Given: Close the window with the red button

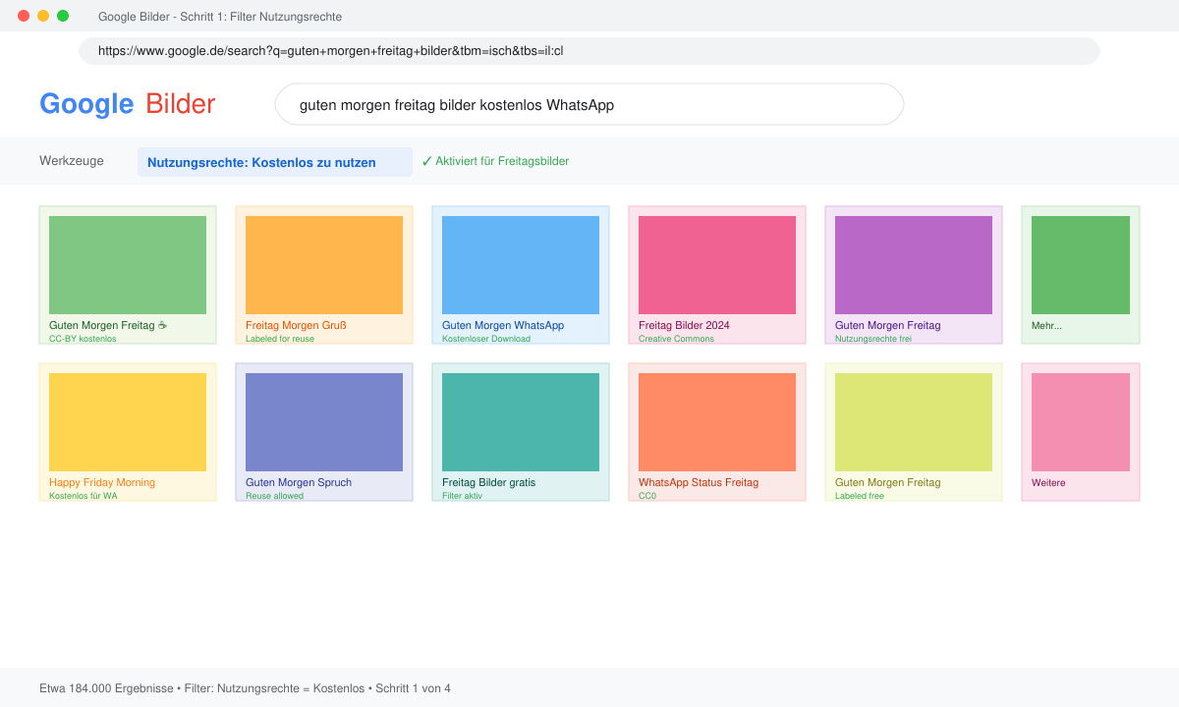Looking at the screenshot, I should pos(24,16).
